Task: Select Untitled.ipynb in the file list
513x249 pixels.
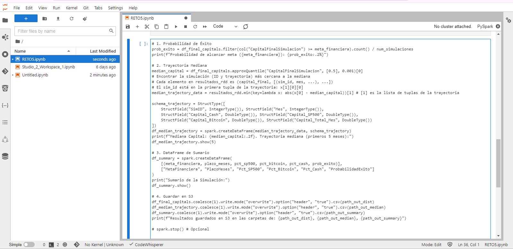Action: click(x=65, y=75)
